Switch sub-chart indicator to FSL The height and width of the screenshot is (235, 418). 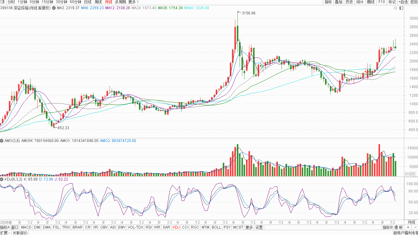pyautogui.click(x=56, y=227)
